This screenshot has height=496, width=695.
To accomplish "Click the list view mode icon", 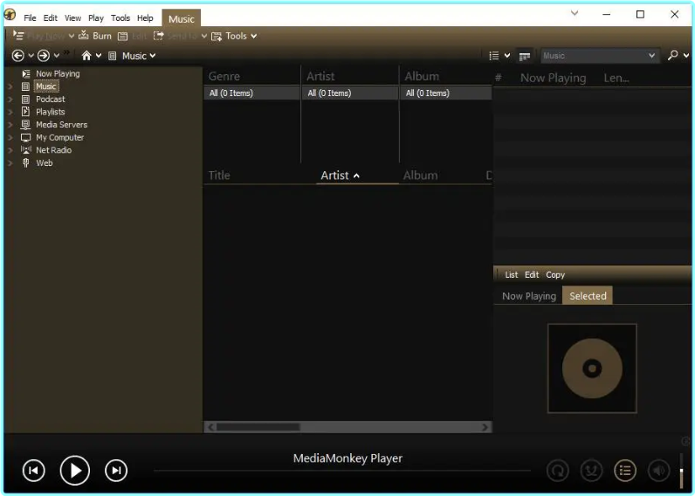I will [494, 56].
